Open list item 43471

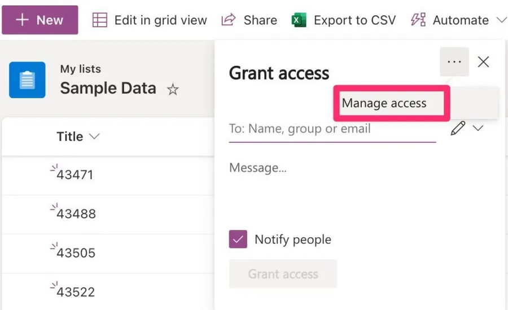click(x=75, y=174)
